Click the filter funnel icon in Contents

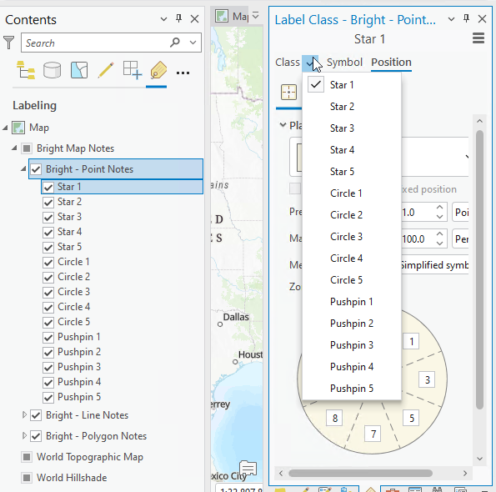coord(9,43)
